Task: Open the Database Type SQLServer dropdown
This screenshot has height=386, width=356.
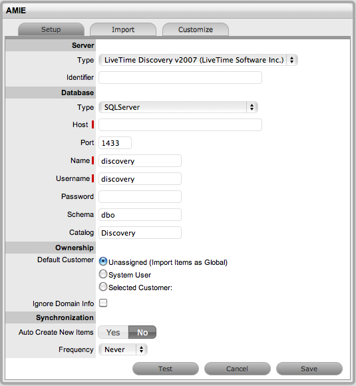Action: coord(178,107)
